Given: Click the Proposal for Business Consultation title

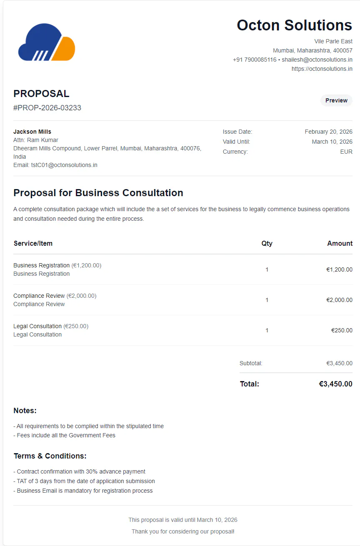Looking at the screenshot, I should [98, 193].
